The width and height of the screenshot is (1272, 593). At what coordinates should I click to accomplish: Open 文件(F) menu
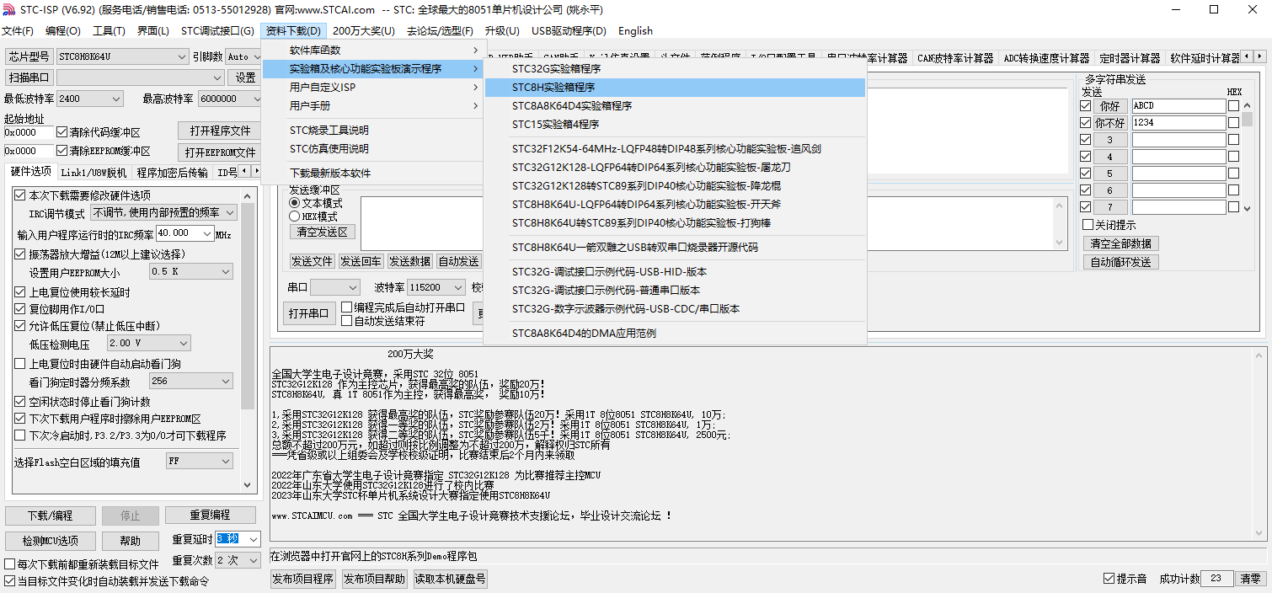click(x=18, y=31)
